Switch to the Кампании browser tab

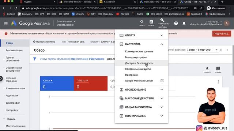pyautogui.click(x=117, y=2)
